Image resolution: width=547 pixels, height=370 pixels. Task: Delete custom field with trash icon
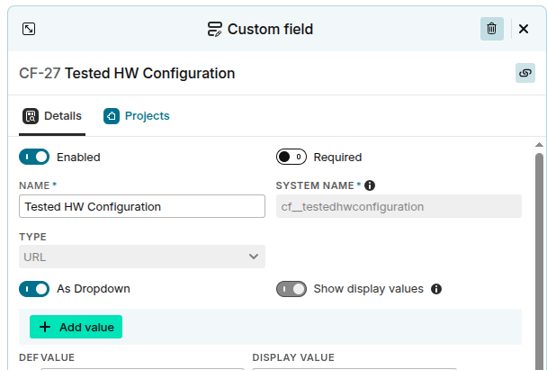(x=491, y=29)
